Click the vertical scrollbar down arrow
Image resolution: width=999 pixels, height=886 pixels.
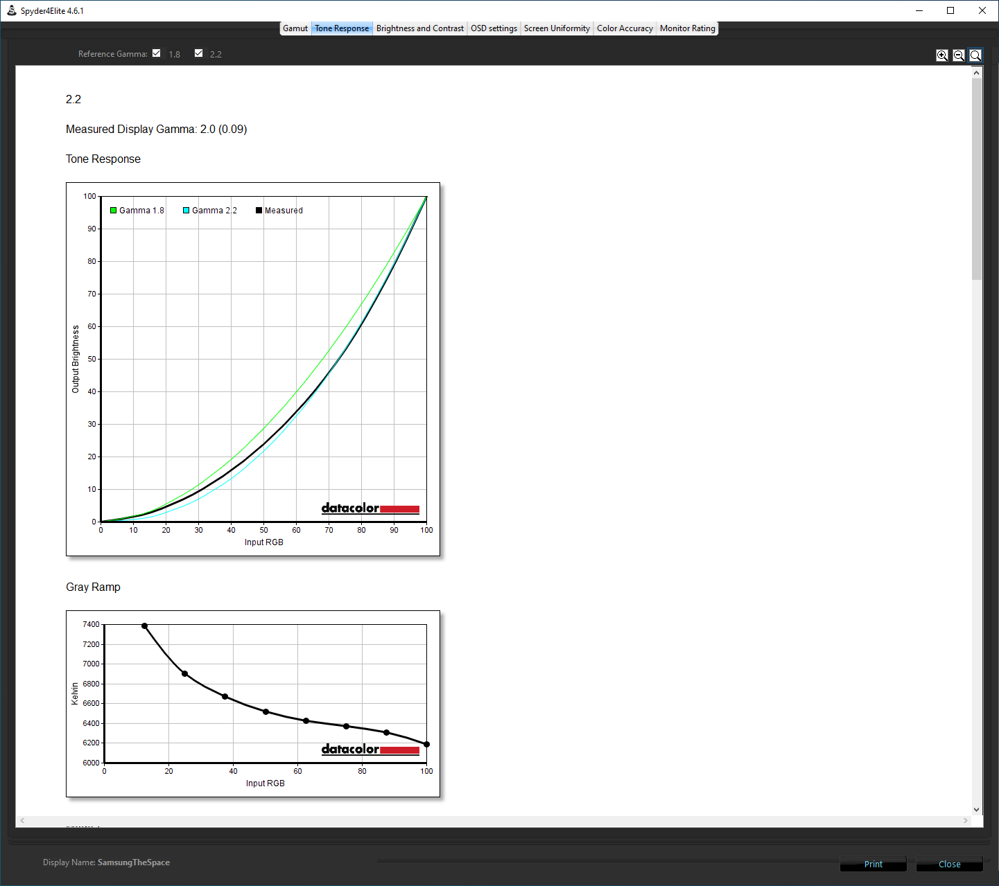click(977, 809)
